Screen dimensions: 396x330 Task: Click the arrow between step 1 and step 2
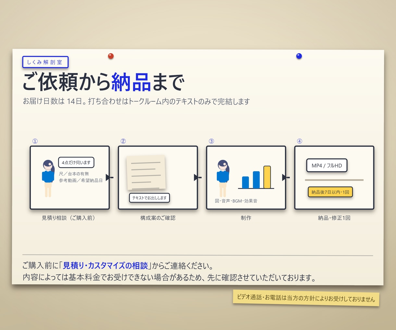(x=110, y=177)
